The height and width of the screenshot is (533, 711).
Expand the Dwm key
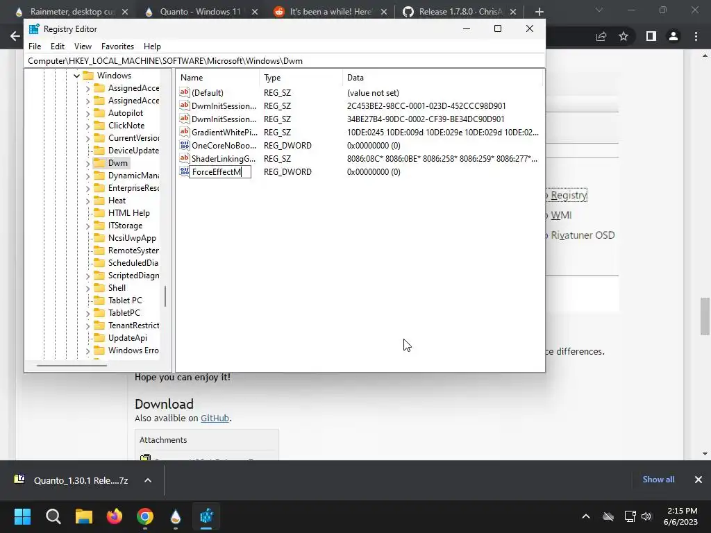click(88, 163)
